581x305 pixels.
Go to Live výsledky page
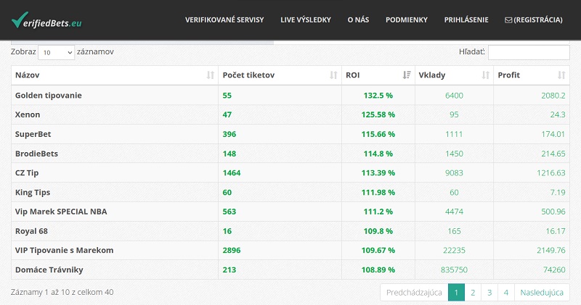click(306, 20)
